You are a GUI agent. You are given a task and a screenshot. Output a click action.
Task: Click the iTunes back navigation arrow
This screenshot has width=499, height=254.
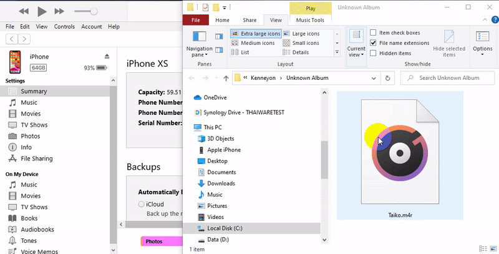point(11,39)
